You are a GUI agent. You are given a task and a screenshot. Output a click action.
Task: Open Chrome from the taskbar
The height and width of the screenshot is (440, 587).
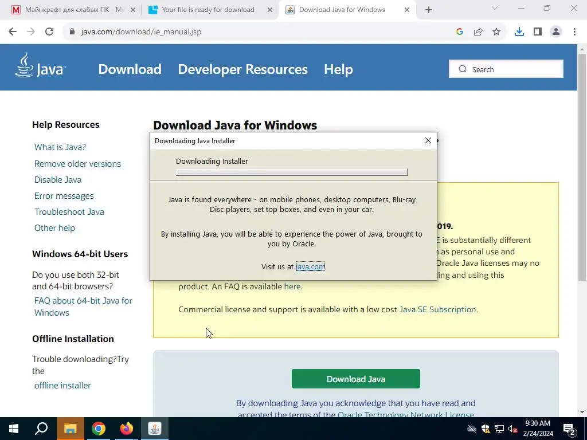tap(99, 429)
